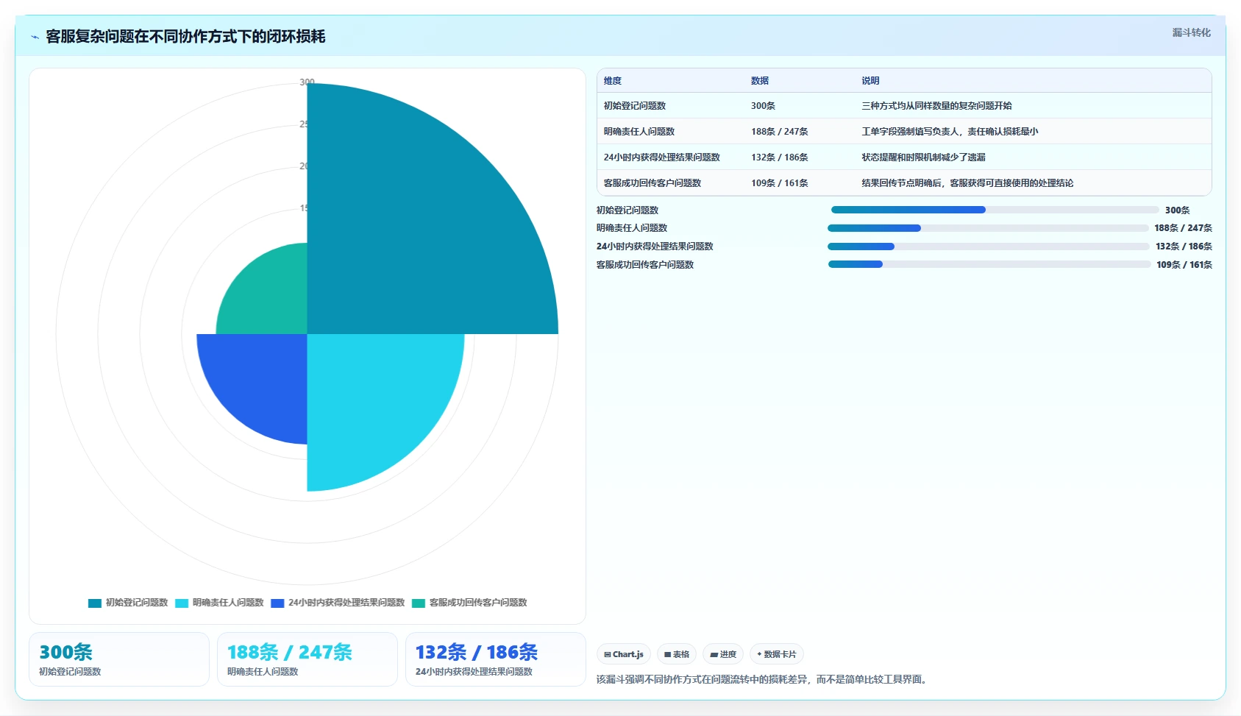Toggle the 24小时内获得处理结果问题数 legend swatch
The height and width of the screenshot is (716, 1241).
(x=277, y=603)
